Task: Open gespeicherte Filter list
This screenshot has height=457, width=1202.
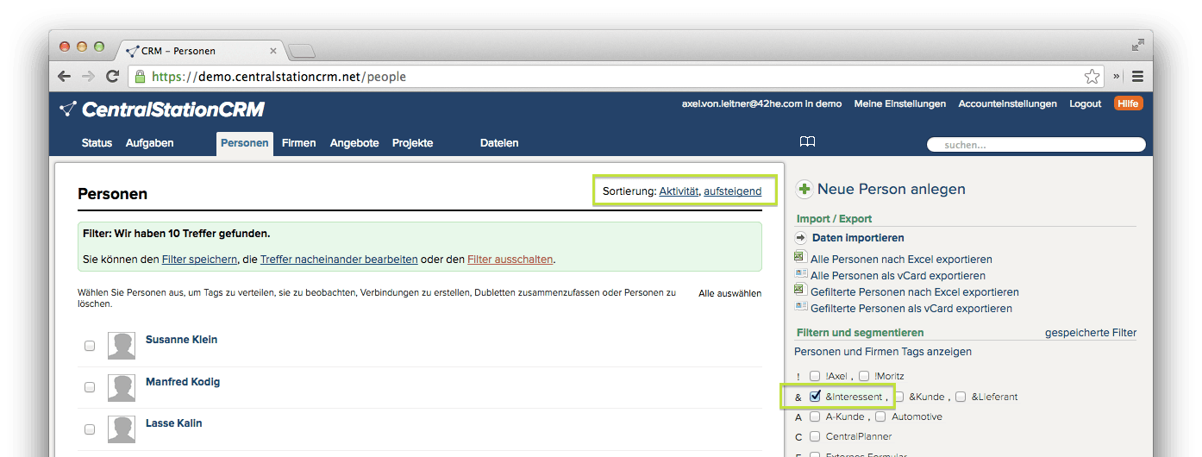Action: pyautogui.click(x=1090, y=333)
